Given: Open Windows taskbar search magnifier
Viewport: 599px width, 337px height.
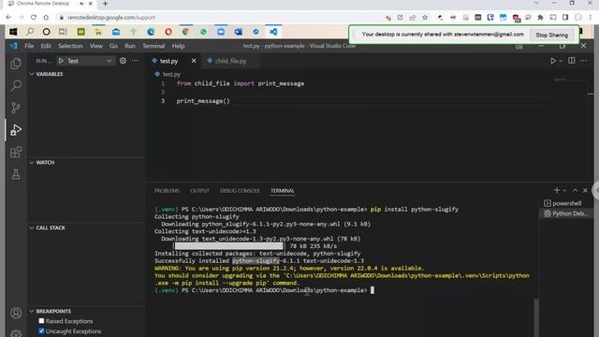Looking at the screenshot, I should pyautogui.click(x=30, y=32).
